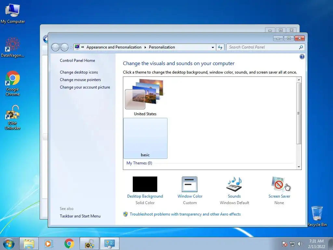Open Troubleshoot problems with transparency link
The width and height of the screenshot is (333, 250).
tap(185, 214)
